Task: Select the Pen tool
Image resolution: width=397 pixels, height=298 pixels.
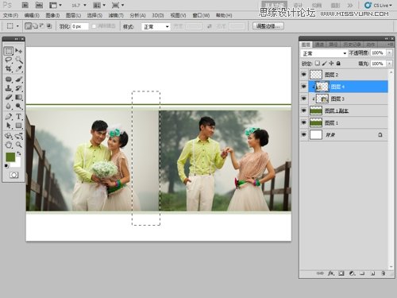Action: (9, 117)
